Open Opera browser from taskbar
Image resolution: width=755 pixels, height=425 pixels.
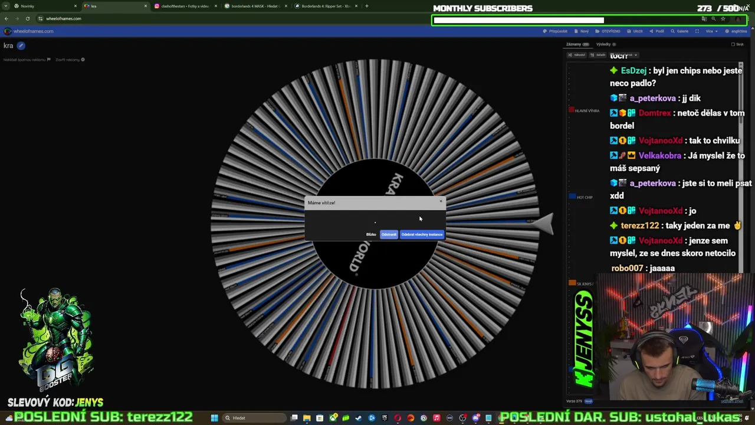[398, 418]
